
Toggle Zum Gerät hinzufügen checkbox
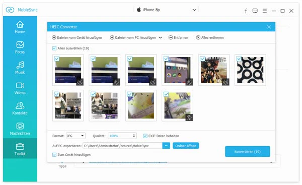coord(54,155)
